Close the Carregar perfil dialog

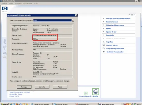click(x=76, y=15)
